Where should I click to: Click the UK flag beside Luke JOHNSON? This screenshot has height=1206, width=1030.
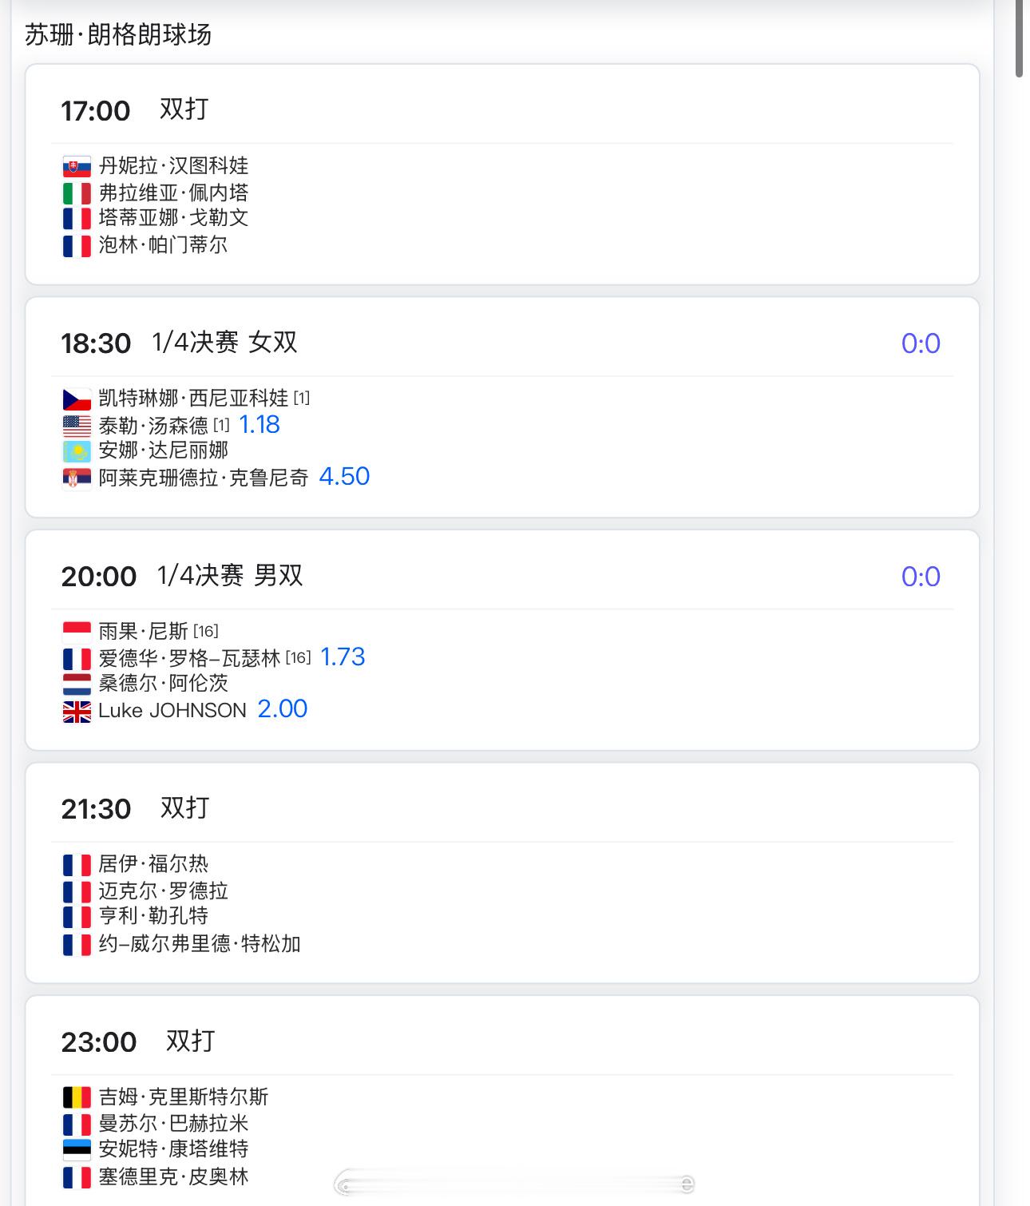click(77, 711)
